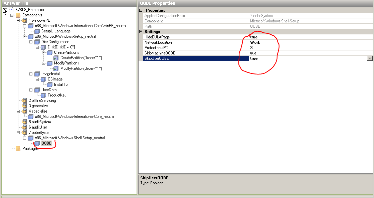Click the Shell-Setup_neutral component cube icon
This screenshot has height=198, width=374.
(30, 138)
